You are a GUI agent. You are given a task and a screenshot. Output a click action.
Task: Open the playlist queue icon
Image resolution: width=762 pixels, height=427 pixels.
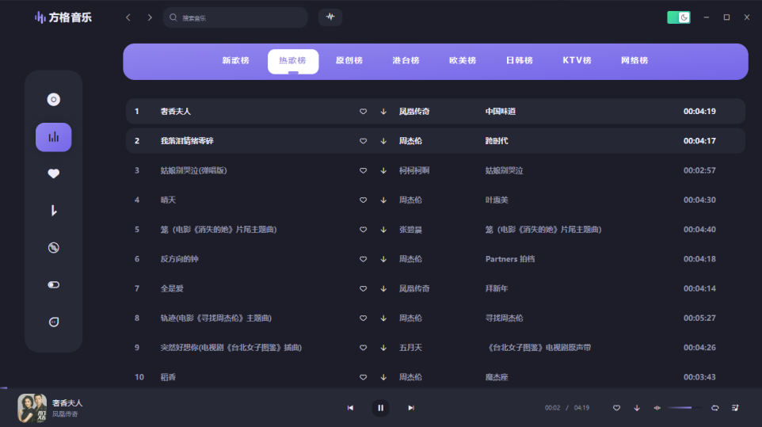(x=735, y=408)
